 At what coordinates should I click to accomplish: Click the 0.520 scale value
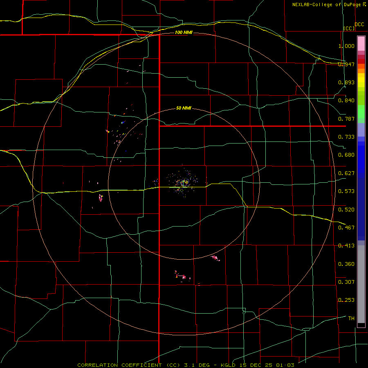pyautogui.click(x=346, y=210)
